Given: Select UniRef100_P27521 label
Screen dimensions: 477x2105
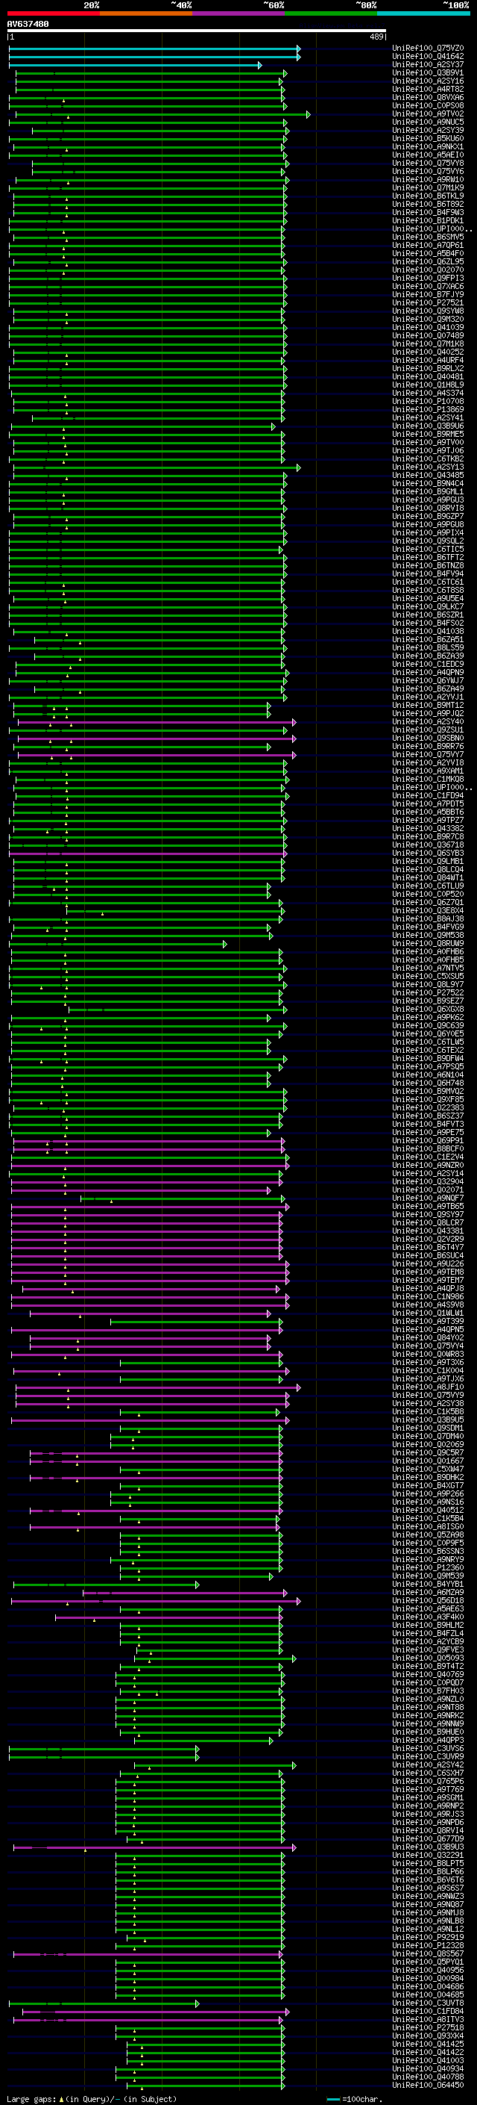Looking at the screenshot, I should [428, 302].
